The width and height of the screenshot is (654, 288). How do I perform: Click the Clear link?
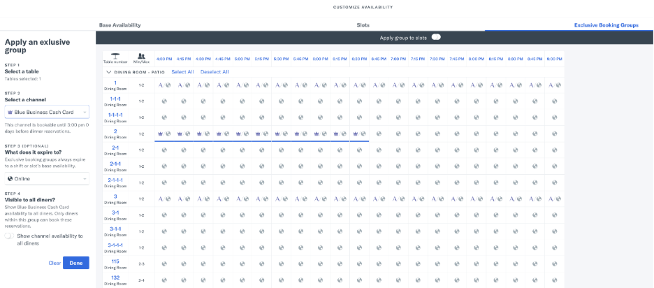(x=54, y=263)
